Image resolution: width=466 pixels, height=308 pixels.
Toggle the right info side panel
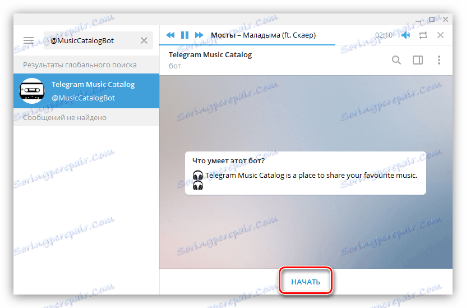click(x=418, y=60)
